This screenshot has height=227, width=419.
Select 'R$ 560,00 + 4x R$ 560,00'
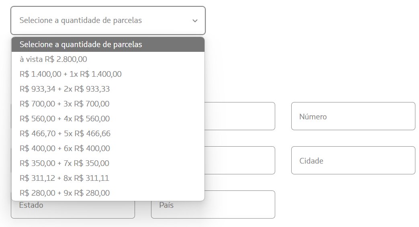108,119
